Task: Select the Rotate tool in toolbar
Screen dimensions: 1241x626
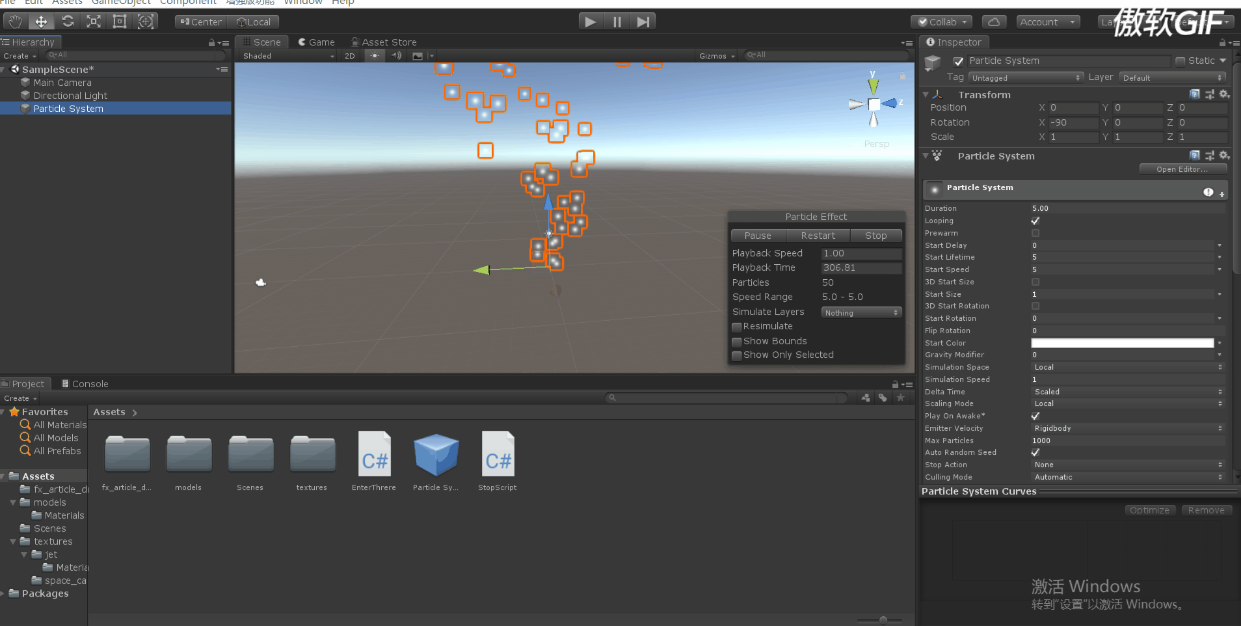Action: point(68,21)
